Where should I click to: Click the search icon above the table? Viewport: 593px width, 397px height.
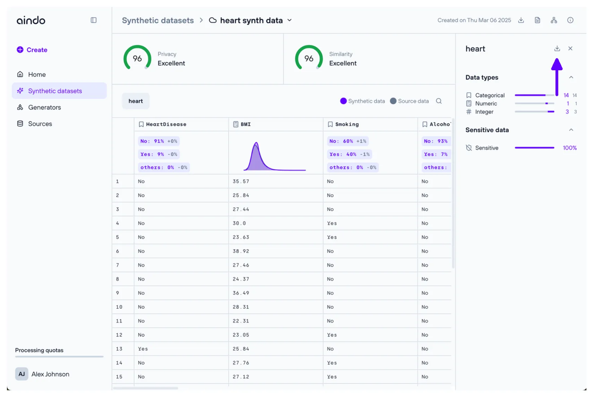(x=439, y=101)
